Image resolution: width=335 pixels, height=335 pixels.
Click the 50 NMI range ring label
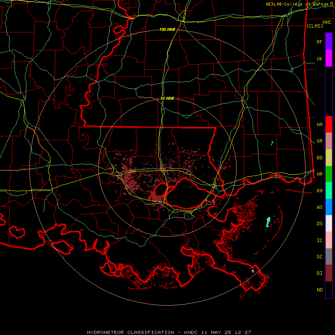(167, 98)
